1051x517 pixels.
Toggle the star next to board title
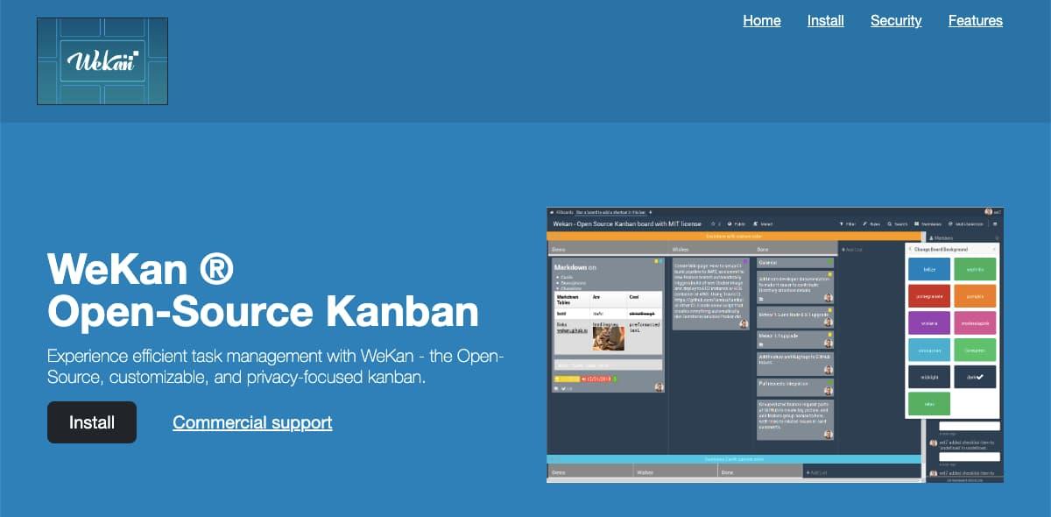click(x=712, y=224)
